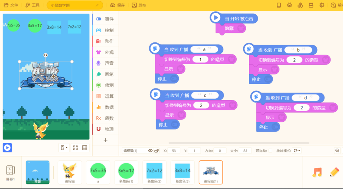343x189 pixels.
Task: Expand the stage orientation dropdown
Action: [64, 148]
